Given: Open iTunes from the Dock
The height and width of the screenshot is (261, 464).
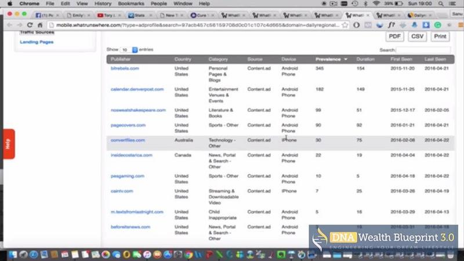Looking at the screenshot, I should pos(147,255).
